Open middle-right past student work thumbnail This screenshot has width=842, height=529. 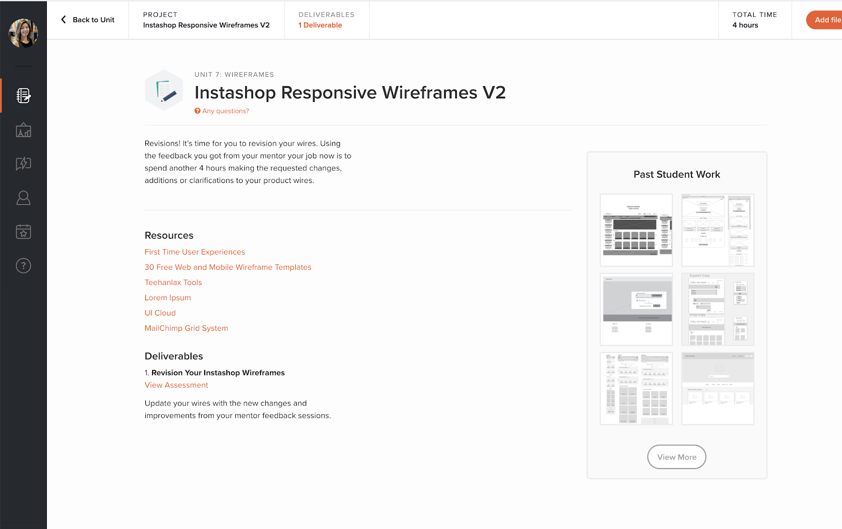point(718,309)
